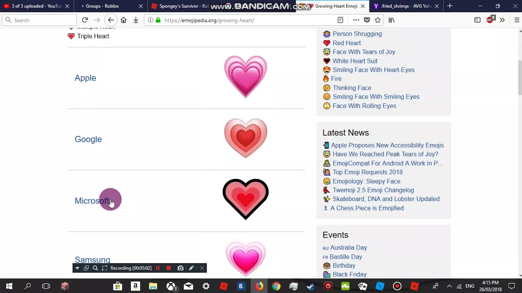Viewport: 522px width, 293px height.
Task: Open Thinking Face emoji link
Action: point(352,87)
